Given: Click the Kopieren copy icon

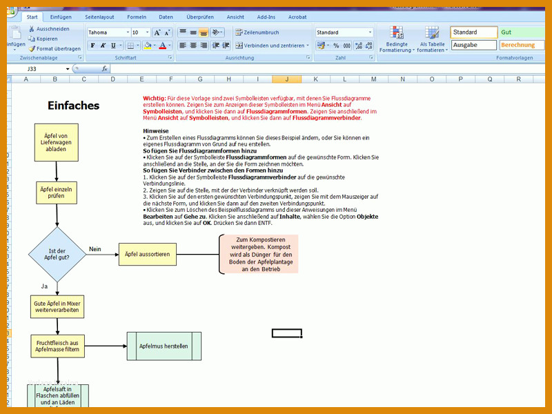Looking at the screenshot, I should click(31, 39).
